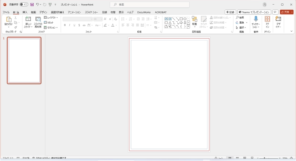Switch to the デザイン (Design) tab
This screenshot has width=296, height=161.
(x=43, y=12)
